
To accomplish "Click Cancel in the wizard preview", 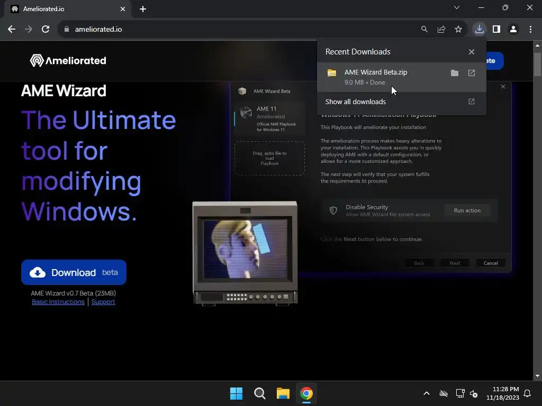I will point(491,263).
